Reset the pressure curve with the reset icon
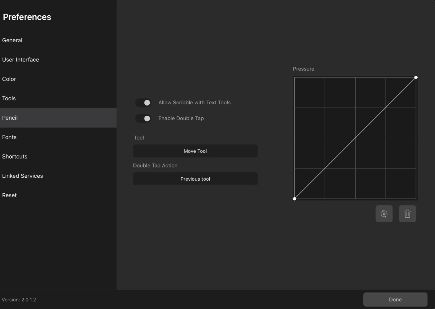The width and height of the screenshot is (435, 309). 384,214
